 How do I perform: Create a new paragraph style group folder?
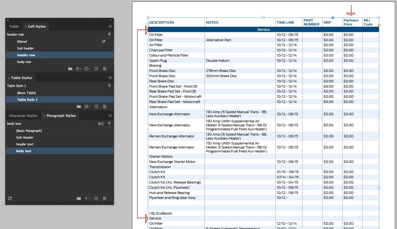tap(79, 199)
